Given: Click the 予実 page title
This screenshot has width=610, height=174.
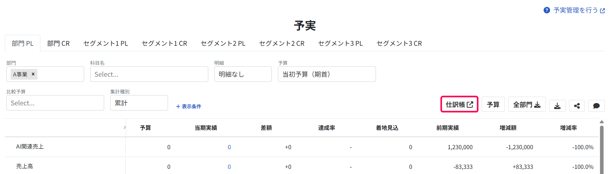Looking at the screenshot, I should tap(305, 25).
